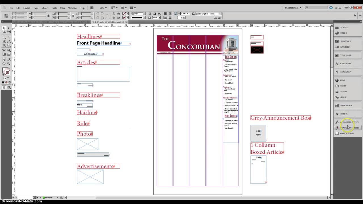Select the Pencil tool
Image resolution: width=363 pixels, height=204 pixels.
point(9,41)
